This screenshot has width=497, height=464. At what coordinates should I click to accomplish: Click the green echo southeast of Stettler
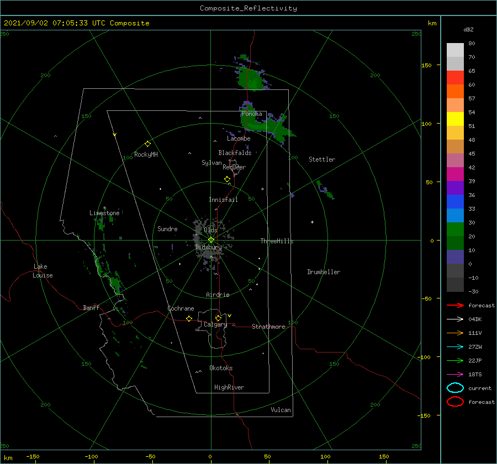coord(325,190)
